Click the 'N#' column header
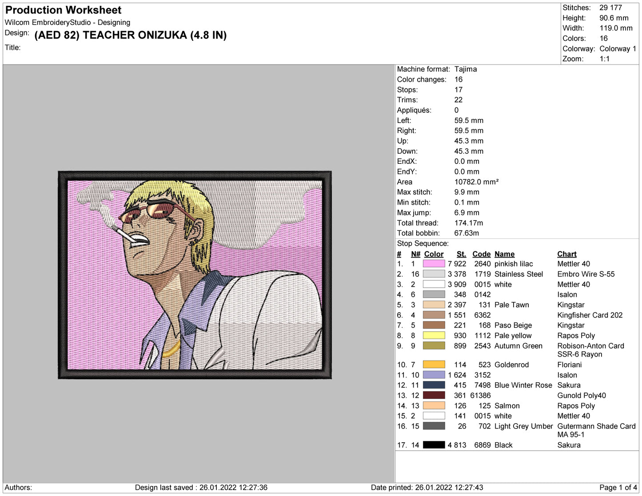642x496 pixels. click(x=415, y=254)
